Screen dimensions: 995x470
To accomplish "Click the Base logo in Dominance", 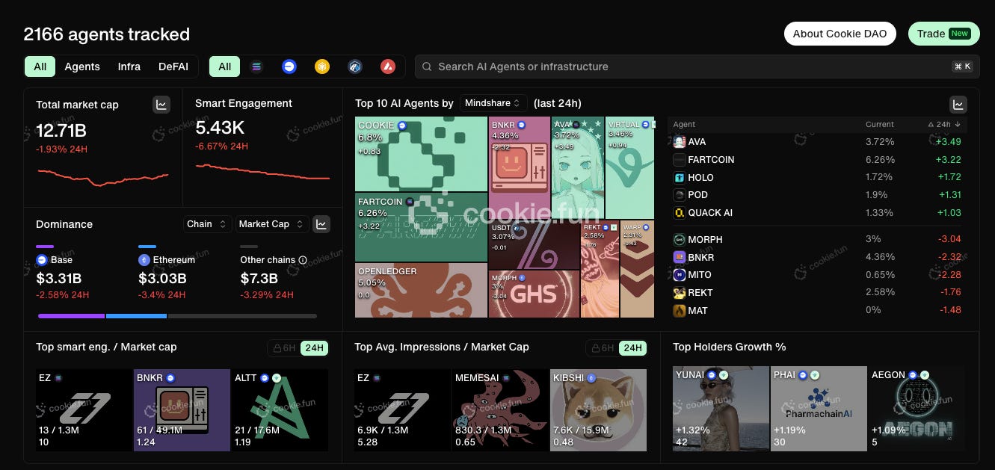I will pos(42,260).
